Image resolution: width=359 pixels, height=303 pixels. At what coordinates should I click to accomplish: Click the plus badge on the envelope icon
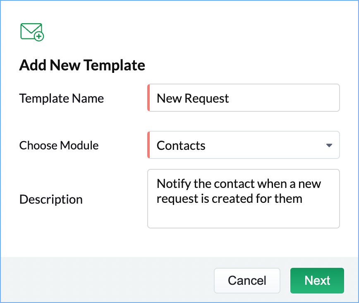(39, 37)
